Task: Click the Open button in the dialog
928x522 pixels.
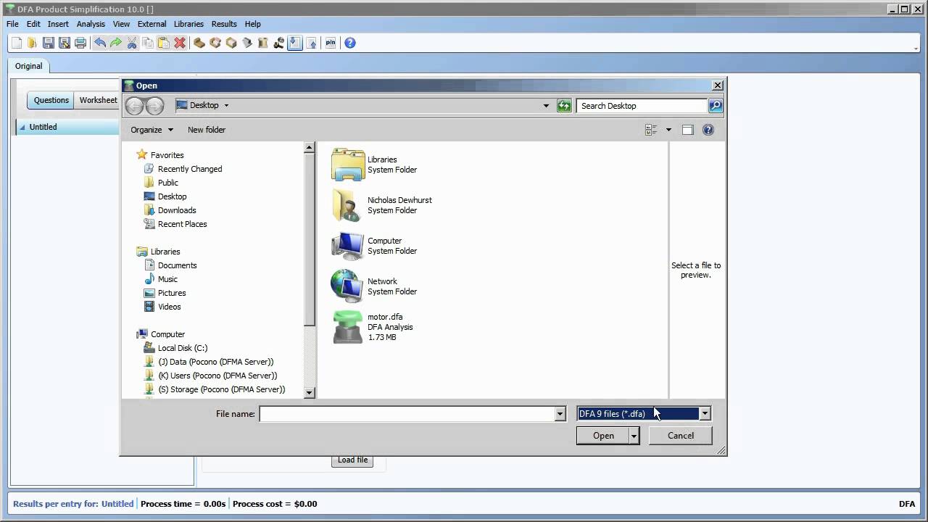Action: pos(603,436)
